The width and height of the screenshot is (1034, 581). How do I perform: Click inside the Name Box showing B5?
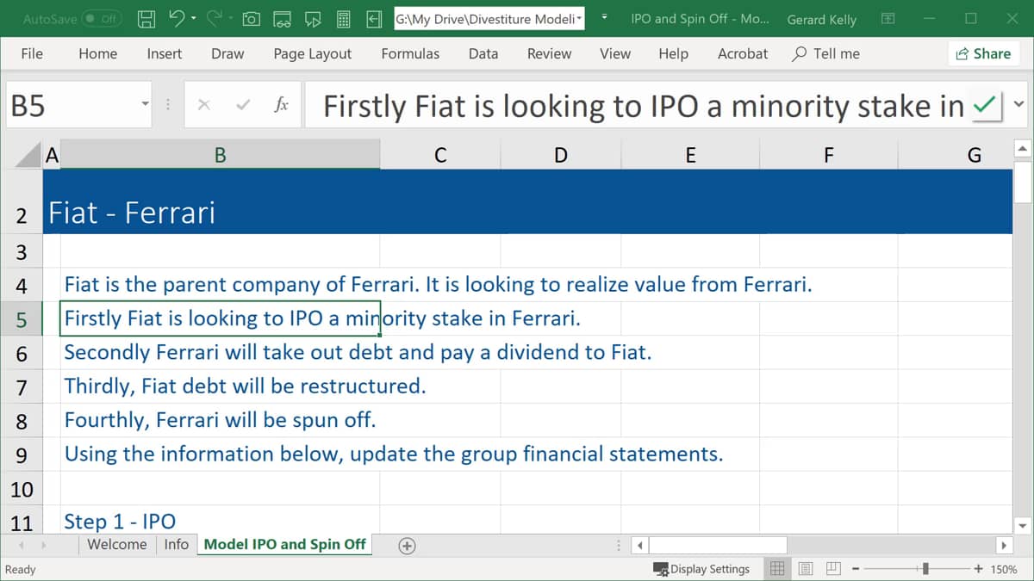pyautogui.click(x=71, y=105)
